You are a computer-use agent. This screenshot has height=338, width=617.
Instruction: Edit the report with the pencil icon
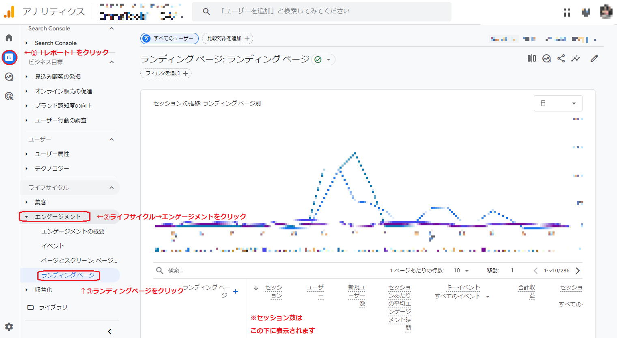594,58
